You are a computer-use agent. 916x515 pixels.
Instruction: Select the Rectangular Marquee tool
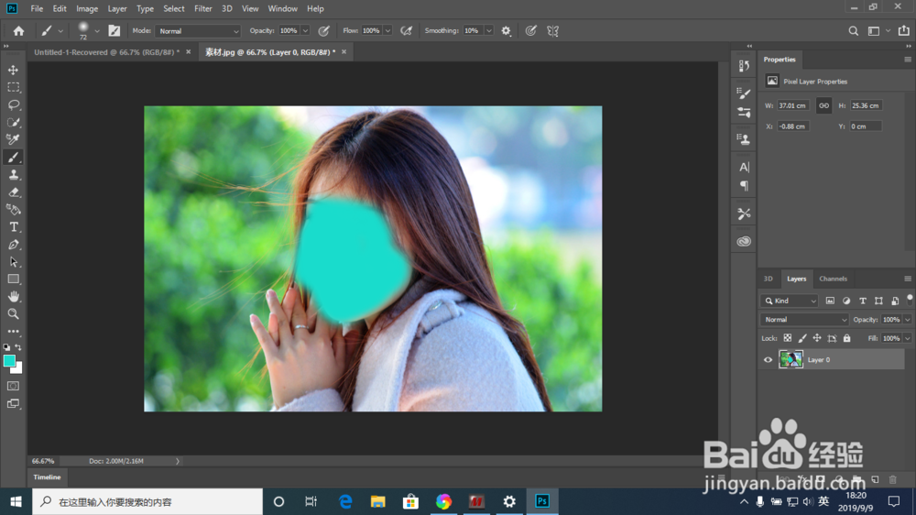tap(13, 87)
